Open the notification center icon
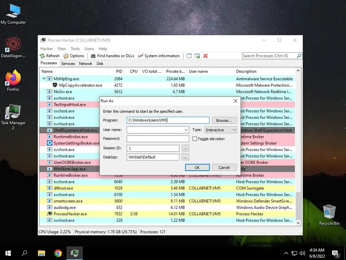This screenshot has width=346, height=260. (x=336, y=254)
